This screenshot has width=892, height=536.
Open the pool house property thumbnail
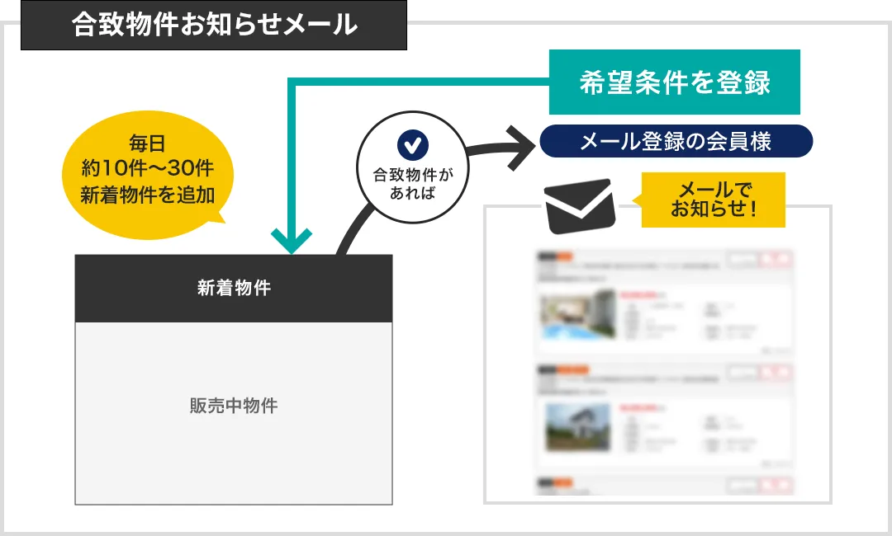point(577,315)
